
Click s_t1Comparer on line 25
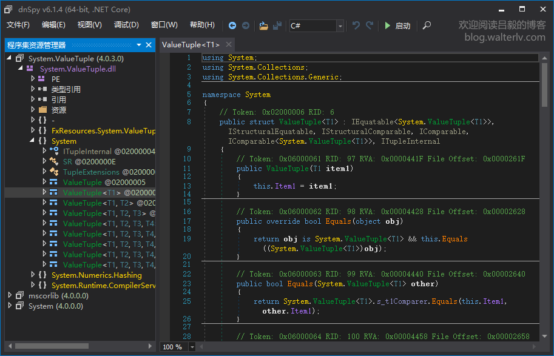click(401, 301)
